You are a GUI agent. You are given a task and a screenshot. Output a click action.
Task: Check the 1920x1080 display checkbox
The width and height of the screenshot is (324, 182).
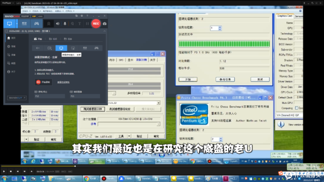(x=6, y=31)
